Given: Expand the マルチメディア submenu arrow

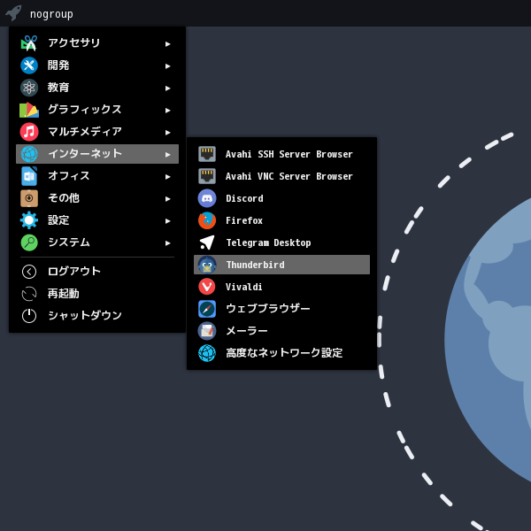Looking at the screenshot, I should point(167,133).
